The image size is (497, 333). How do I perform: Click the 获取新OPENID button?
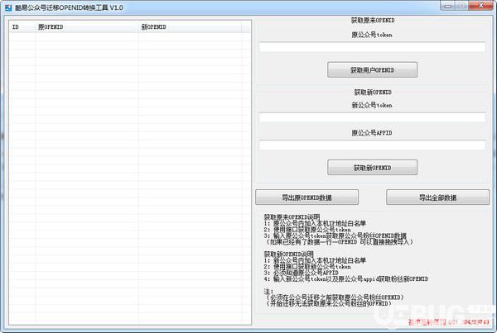coord(372,167)
